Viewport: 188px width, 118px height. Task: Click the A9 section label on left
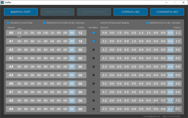(x=11, y=109)
